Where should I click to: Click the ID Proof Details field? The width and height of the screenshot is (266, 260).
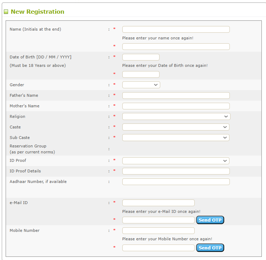tap(176, 171)
